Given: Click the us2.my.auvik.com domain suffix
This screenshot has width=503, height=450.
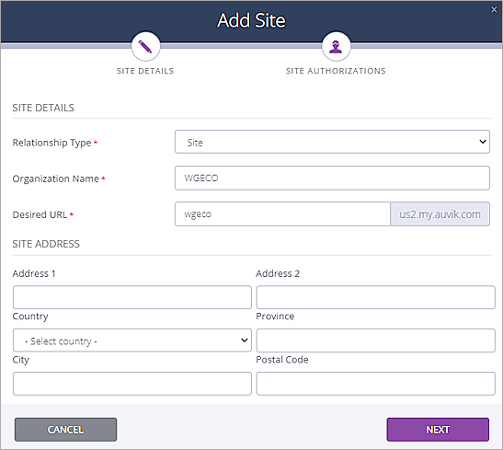Looking at the screenshot, I should coord(440,214).
